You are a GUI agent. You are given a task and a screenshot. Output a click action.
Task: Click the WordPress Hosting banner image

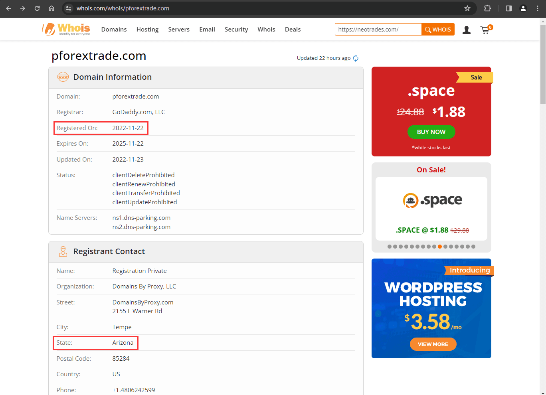point(431,308)
